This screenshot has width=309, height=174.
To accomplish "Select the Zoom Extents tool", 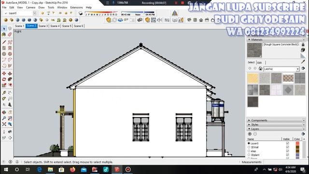I will coord(4,124).
